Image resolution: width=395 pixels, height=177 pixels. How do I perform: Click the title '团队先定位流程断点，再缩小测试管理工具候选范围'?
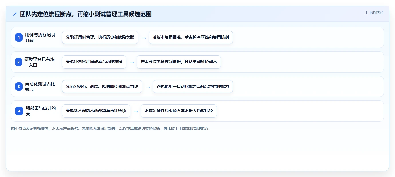click(86, 14)
